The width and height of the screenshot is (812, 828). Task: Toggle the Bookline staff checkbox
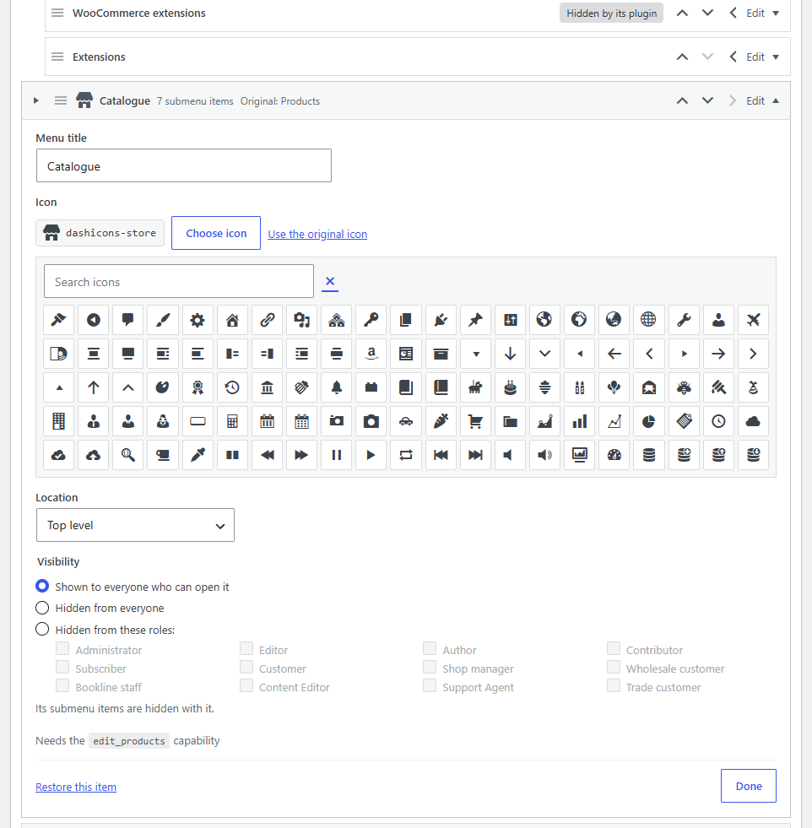click(x=62, y=685)
